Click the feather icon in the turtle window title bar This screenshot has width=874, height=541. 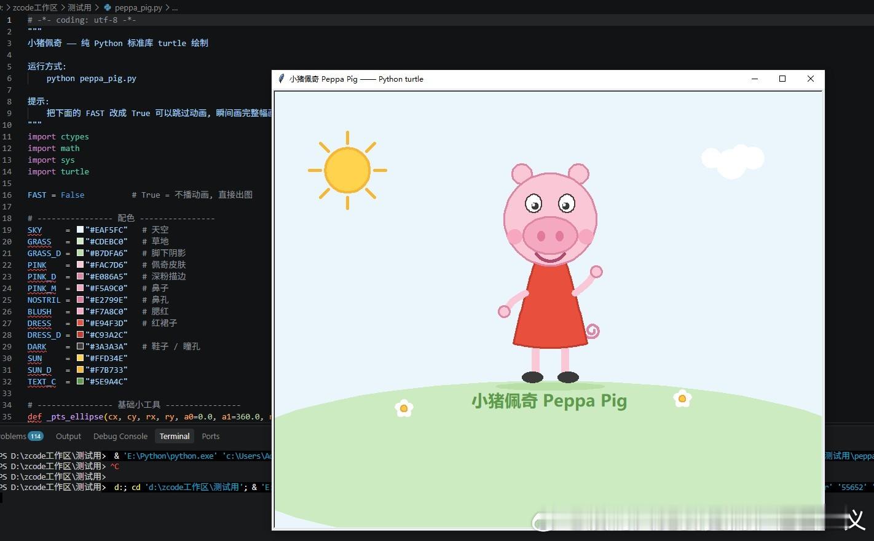tap(281, 79)
